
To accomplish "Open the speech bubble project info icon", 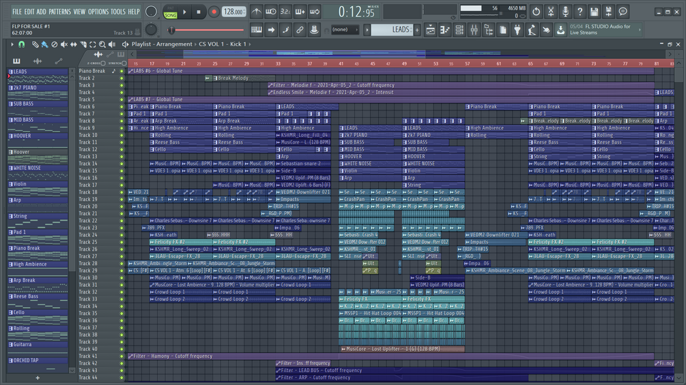I will pyautogui.click(x=623, y=12).
